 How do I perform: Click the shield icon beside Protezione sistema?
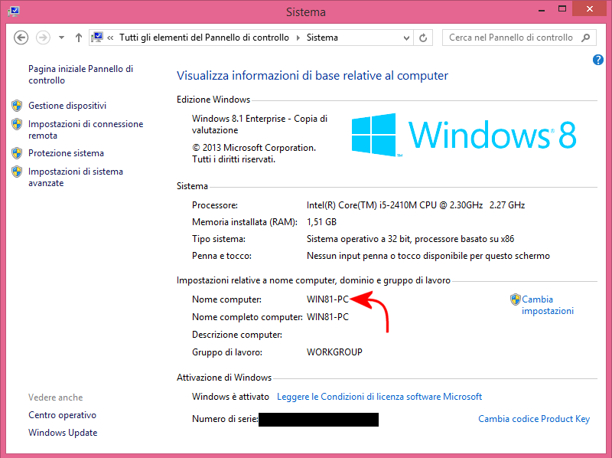17,153
